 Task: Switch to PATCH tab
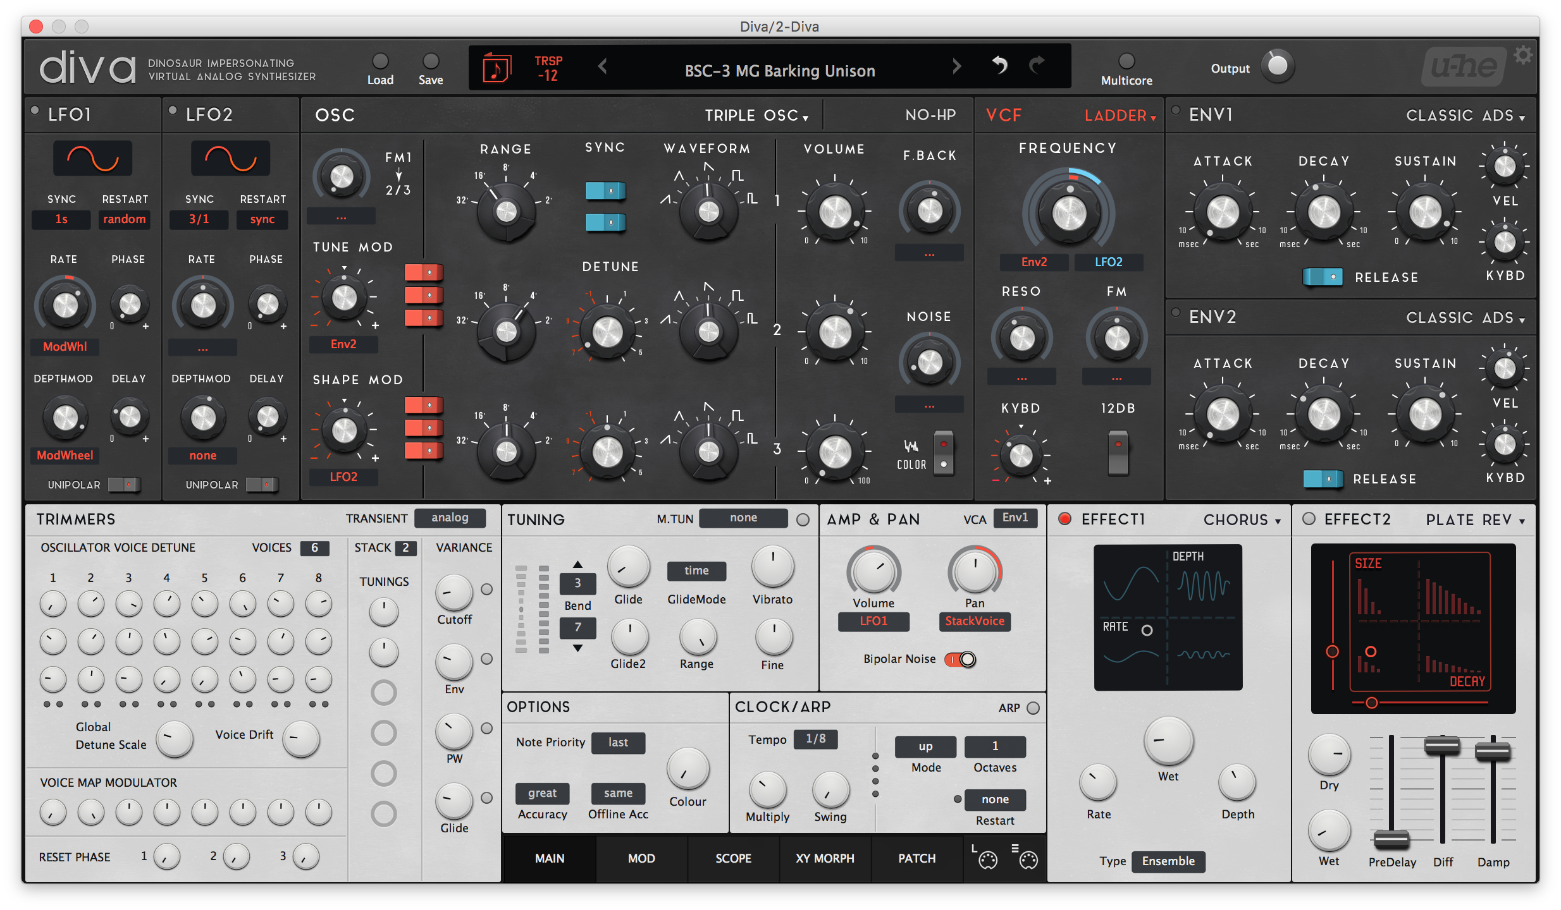916,858
